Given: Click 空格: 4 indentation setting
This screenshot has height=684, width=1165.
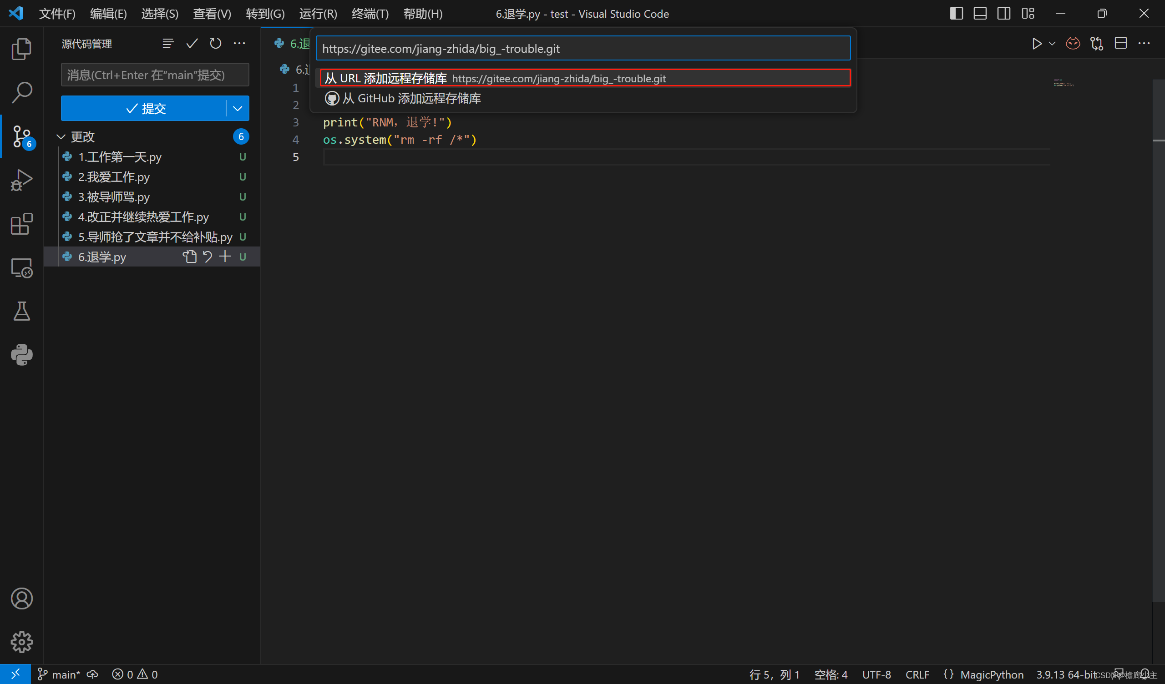Looking at the screenshot, I should pos(831,674).
